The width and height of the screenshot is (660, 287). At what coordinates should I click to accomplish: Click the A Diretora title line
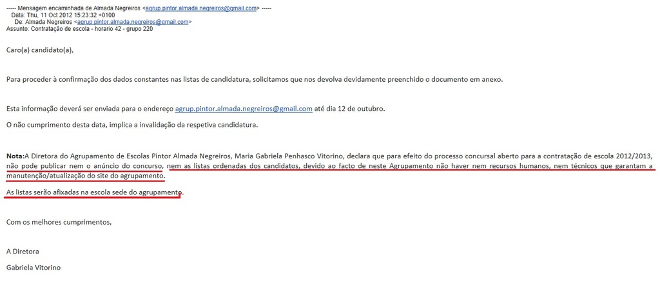tap(23, 252)
